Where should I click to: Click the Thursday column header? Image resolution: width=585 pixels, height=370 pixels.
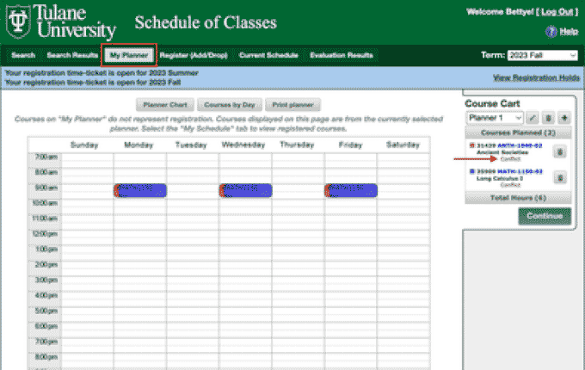[x=297, y=145]
